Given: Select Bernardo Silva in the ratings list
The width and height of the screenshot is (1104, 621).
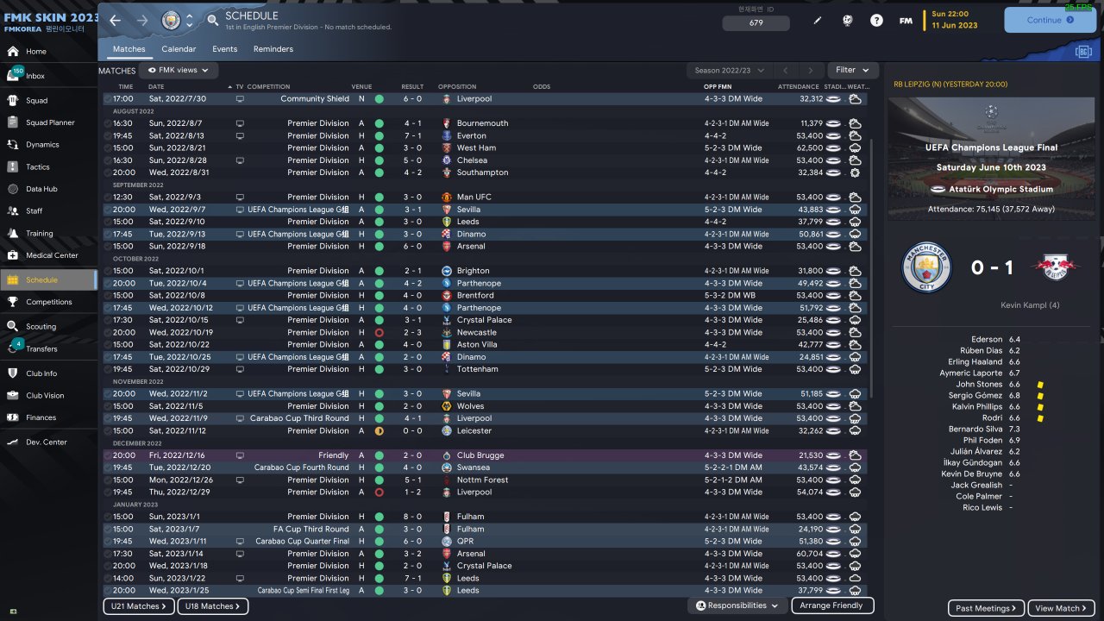Looking at the screenshot, I should point(975,429).
